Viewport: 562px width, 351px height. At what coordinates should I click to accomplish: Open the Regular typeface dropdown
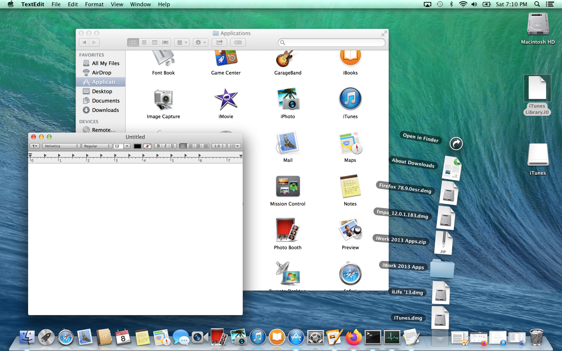point(97,146)
